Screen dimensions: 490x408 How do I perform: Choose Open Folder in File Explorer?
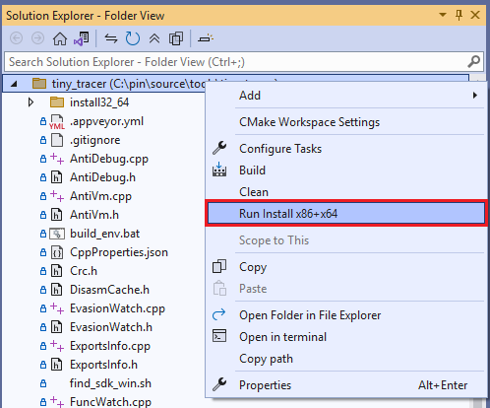point(346,315)
